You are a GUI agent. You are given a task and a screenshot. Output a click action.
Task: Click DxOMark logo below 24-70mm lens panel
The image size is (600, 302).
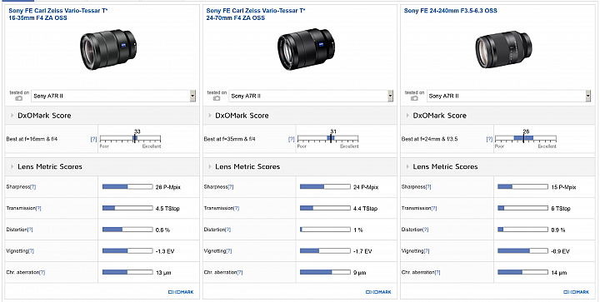click(379, 292)
